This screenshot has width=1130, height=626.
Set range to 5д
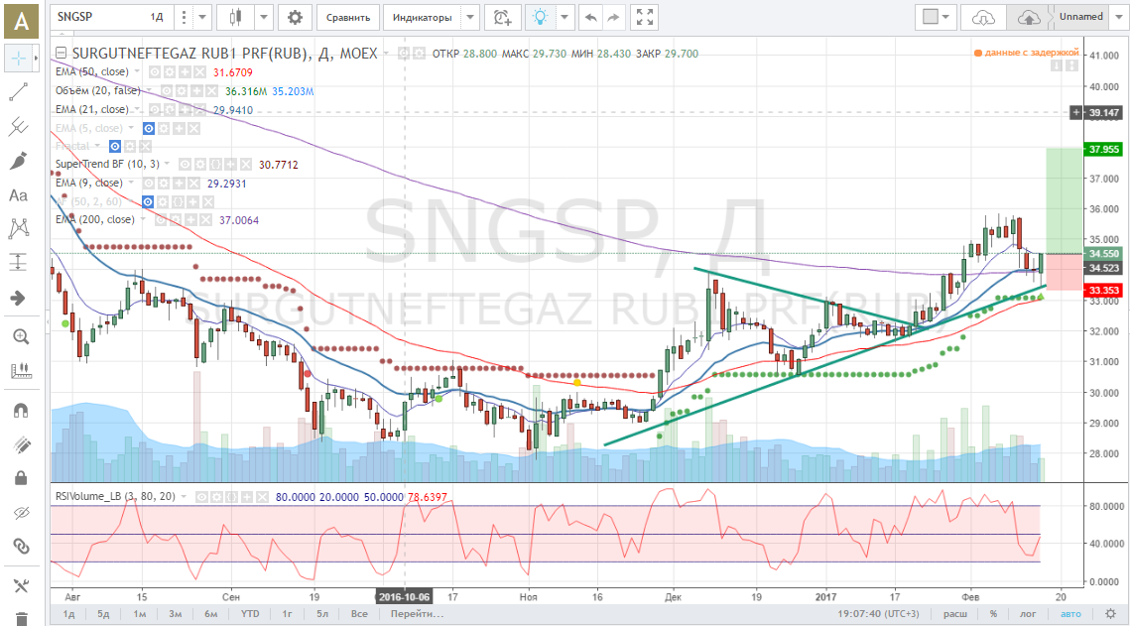click(x=104, y=614)
